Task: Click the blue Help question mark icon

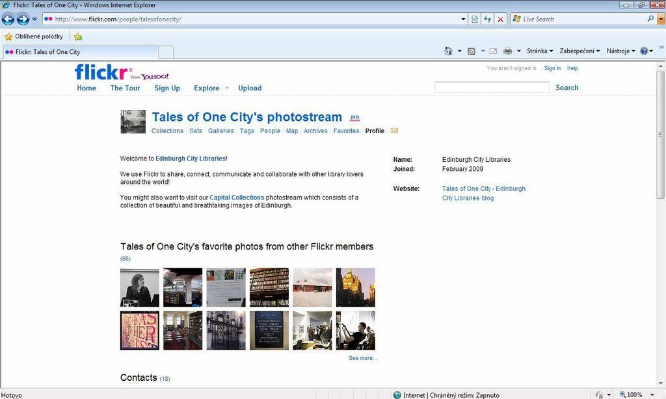Action: [644, 51]
